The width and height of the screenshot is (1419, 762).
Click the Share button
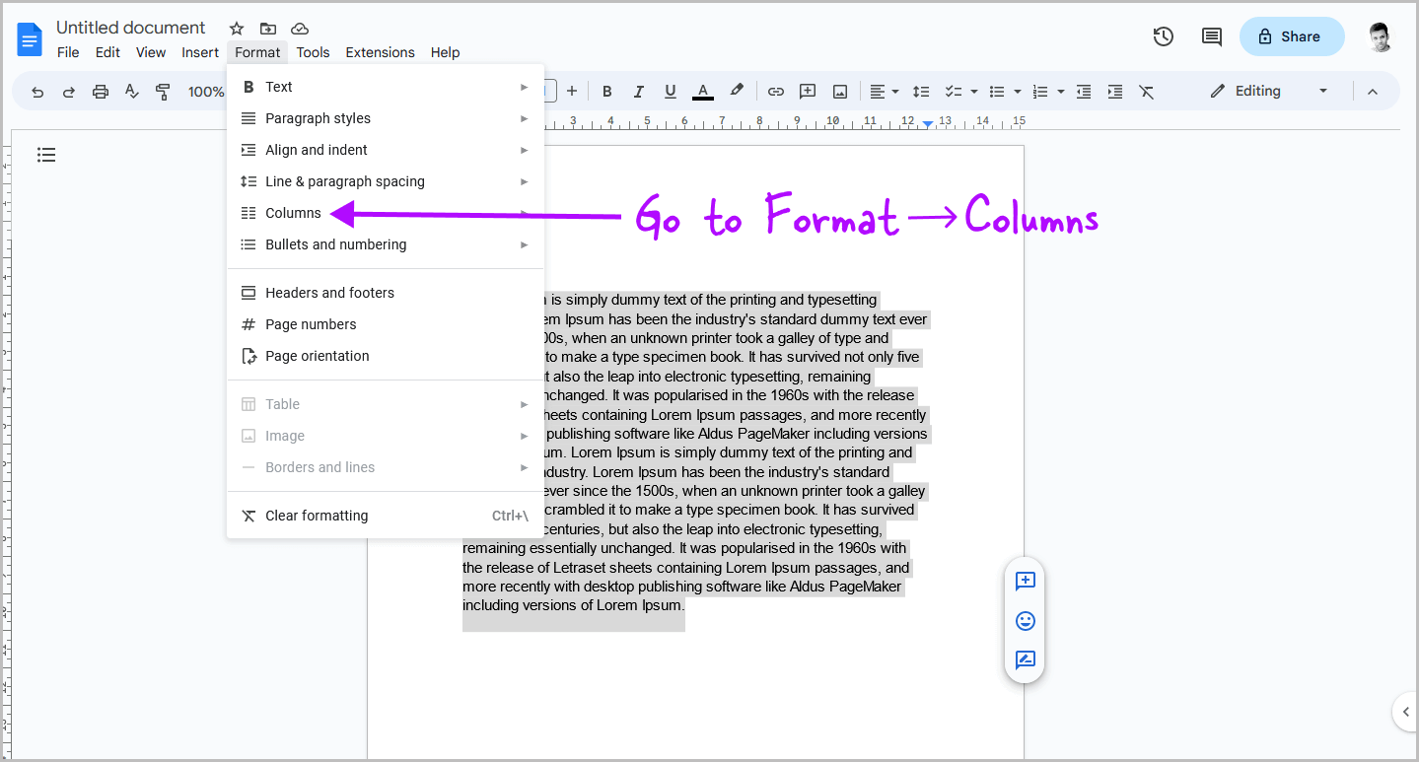[x=1292, y=35]
